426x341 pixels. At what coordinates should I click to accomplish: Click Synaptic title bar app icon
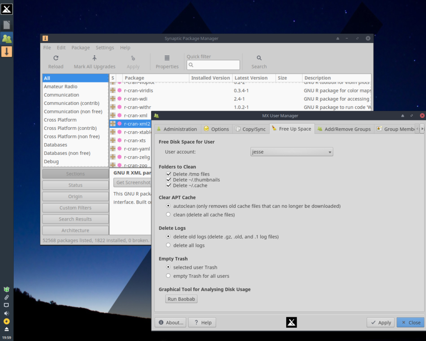click(45, 38)
